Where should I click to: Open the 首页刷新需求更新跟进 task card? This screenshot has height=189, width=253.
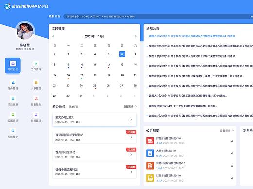tap(94, 137)
